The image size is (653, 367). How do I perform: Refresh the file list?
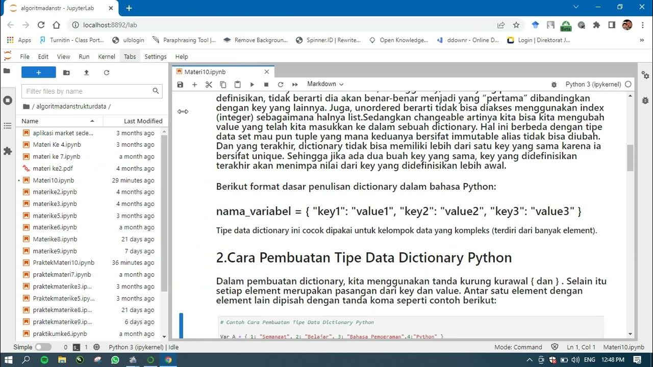pos(107,72)
